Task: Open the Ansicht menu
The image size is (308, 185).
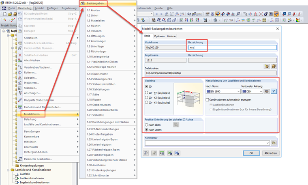Action: coord(39,8)
